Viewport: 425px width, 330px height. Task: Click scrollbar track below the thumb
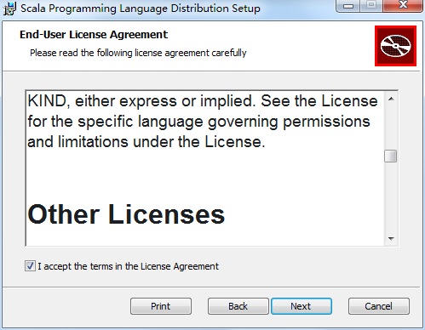click(x=391, y=197)
